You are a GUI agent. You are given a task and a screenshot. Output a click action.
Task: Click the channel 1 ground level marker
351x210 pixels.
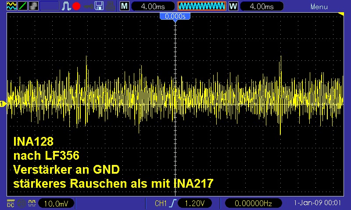point(3,104)
